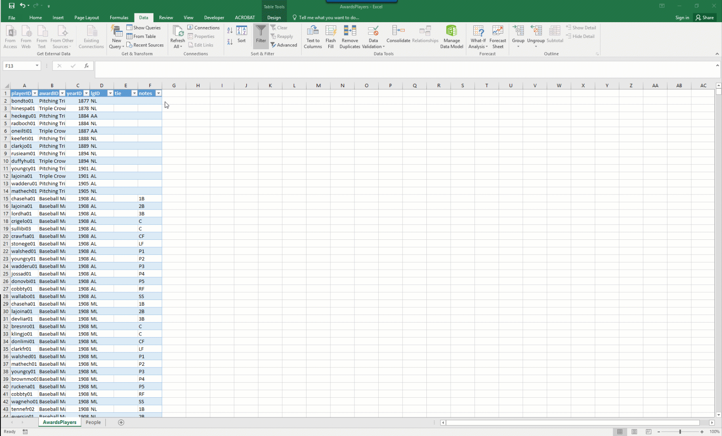This screenshot has height=436, width=722.
Task: Open Text to Columns tool
Action: tap(313, 31)
